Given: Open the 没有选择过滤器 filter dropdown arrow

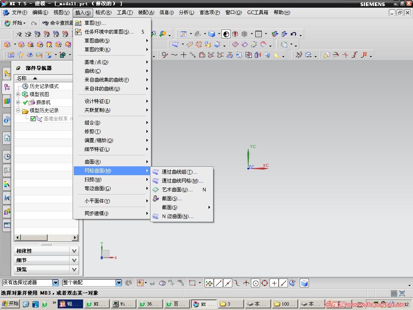Looking at the screenshot, I should tap(55, 283).
